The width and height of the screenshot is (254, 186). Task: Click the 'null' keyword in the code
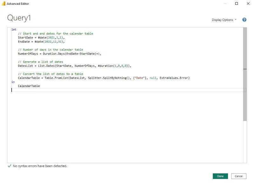153,78
